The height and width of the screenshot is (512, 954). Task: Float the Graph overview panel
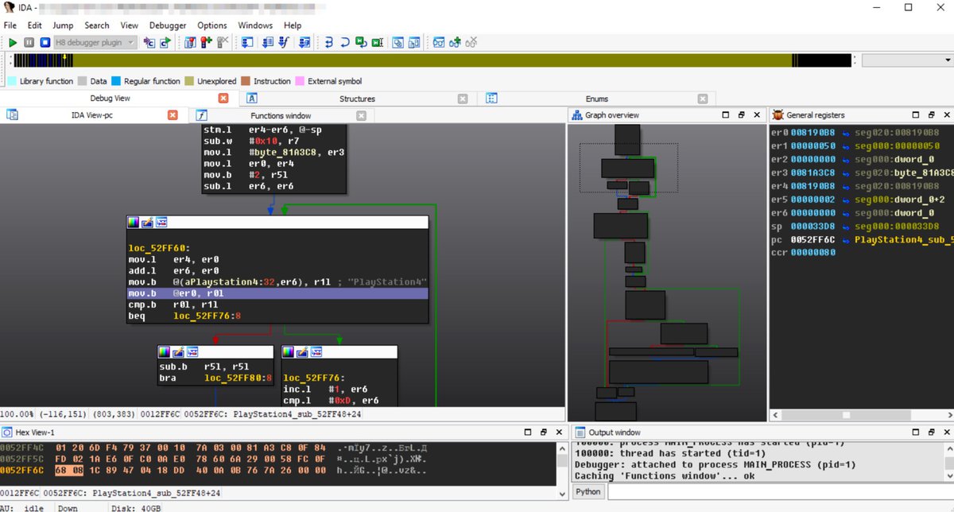(739, 115)
